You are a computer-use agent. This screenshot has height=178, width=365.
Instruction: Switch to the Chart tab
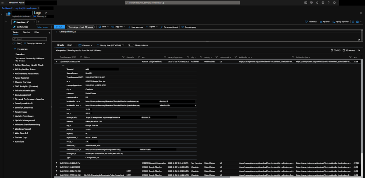[70, 45]
